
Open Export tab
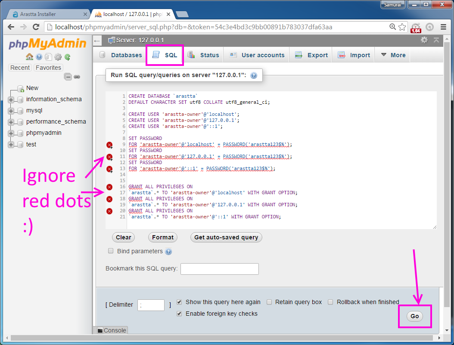click(311, 55)
